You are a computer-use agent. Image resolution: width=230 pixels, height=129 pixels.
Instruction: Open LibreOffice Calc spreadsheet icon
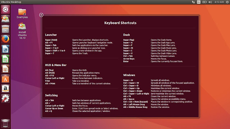click(5, 59)
